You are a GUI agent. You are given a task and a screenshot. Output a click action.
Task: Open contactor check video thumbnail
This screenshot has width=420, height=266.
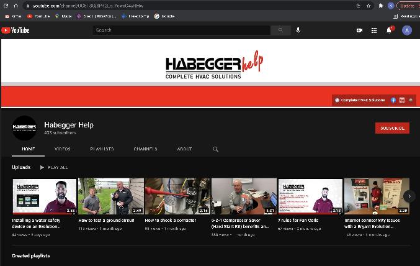point(177,196)
